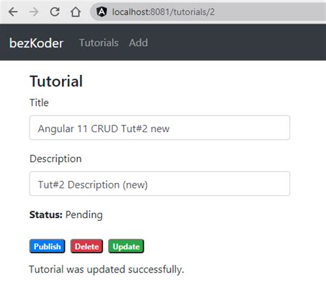This screenshot has height=293, width=326.
Task: Click the Pending status text
Action: point(84,215)
